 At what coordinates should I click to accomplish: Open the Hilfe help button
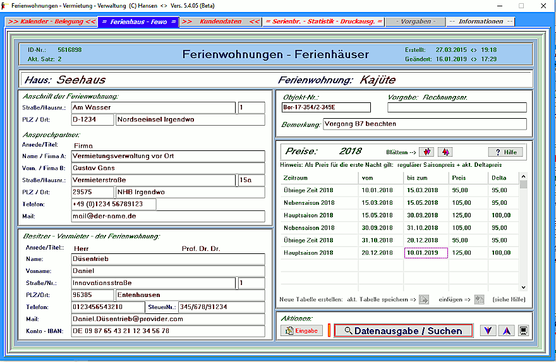[x=505, y=152]
